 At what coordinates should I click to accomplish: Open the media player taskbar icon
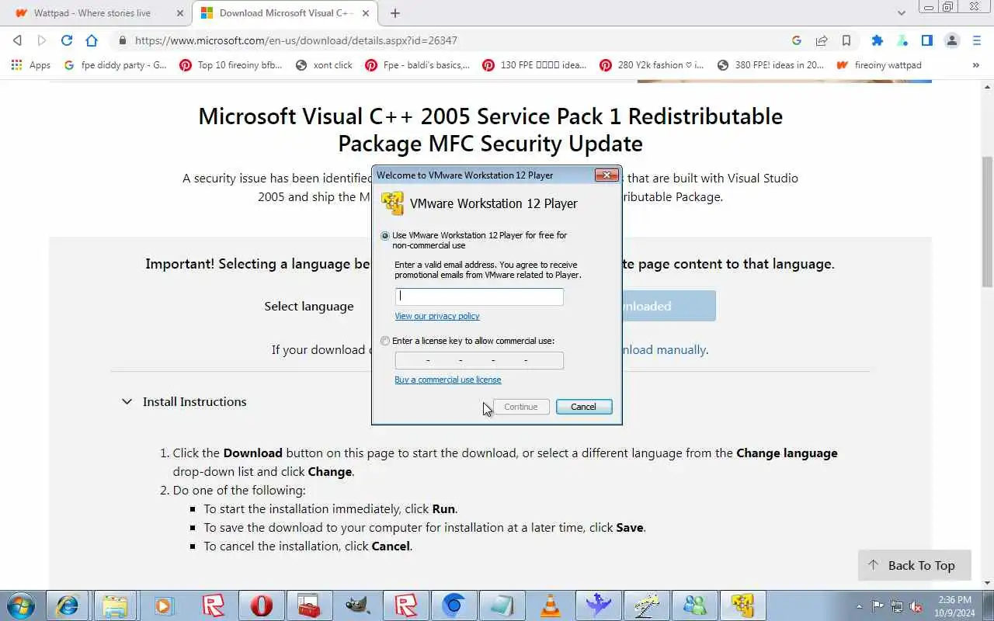163,605
